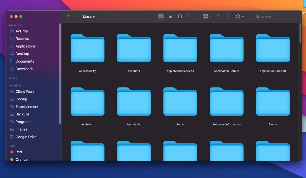Viewport: 306px width, 178px height.
Task: Open the Group By dropdown
Action: point(207,17)
